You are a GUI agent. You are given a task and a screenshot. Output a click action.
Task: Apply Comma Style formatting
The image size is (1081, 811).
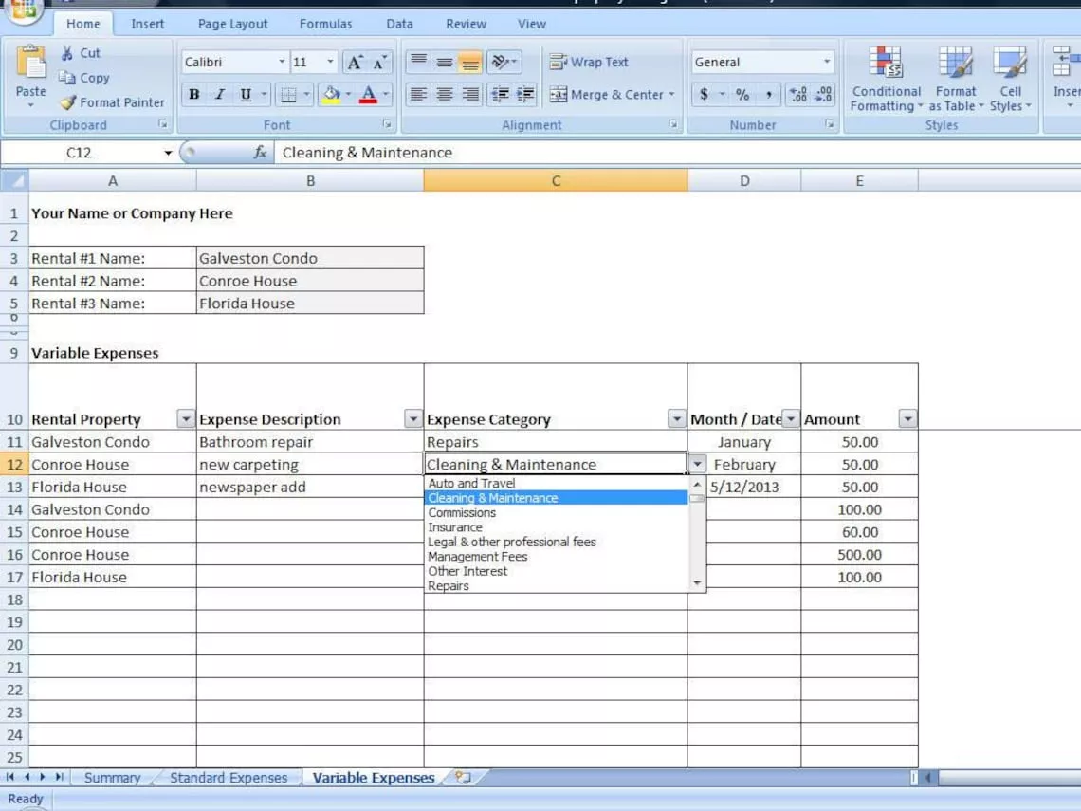coord(768,95)
